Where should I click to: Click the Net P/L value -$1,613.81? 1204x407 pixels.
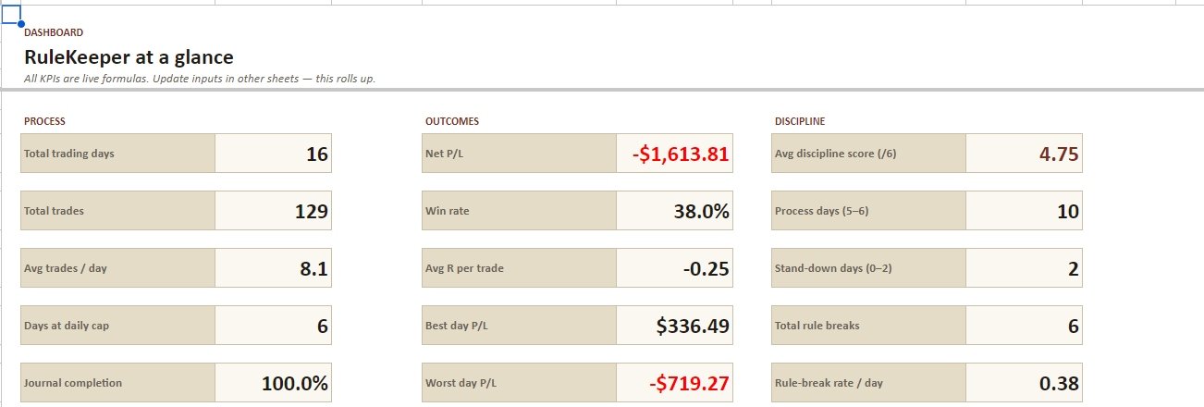coord(674,154)
